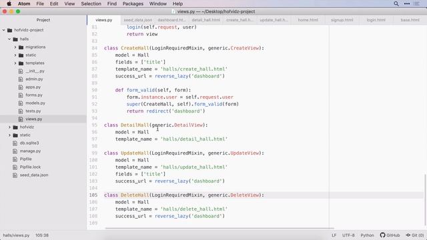Collapse the hofvidz-project root folder
Screen dimensions: 427x240
tap(4, 30)
